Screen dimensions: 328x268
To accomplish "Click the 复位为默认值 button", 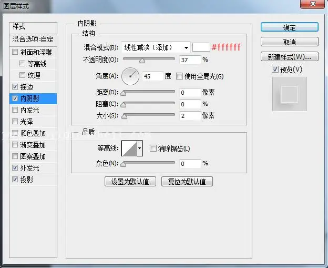I will (187, 182).
